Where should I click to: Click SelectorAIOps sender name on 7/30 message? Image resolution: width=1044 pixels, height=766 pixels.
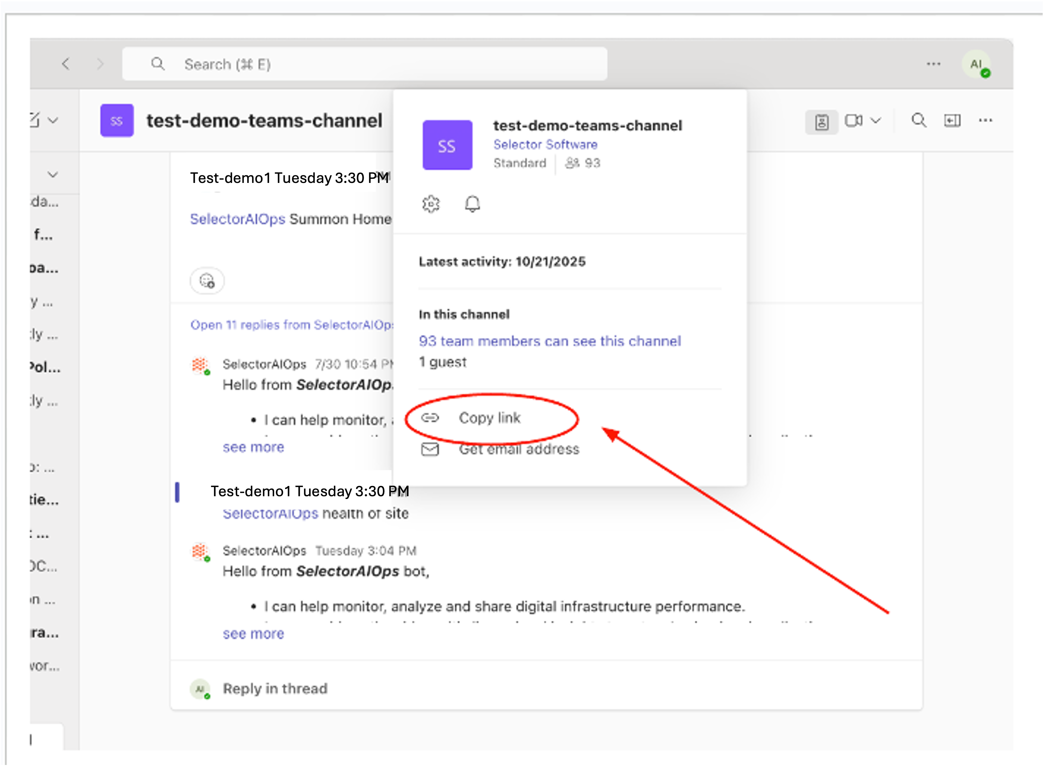pos(264,364)
